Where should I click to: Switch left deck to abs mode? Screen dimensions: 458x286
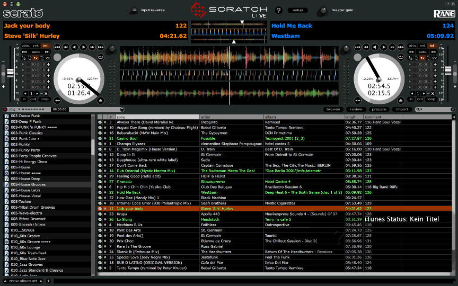tap(25, 46)
